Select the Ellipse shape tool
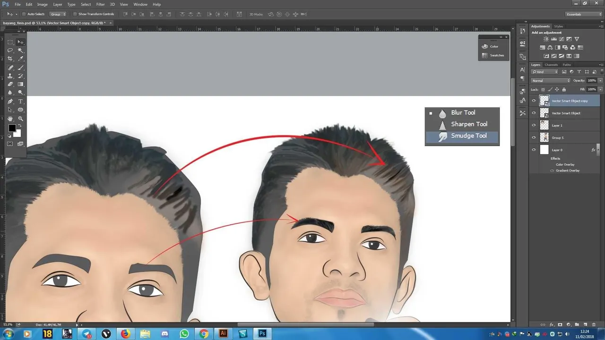 point(21,110)
